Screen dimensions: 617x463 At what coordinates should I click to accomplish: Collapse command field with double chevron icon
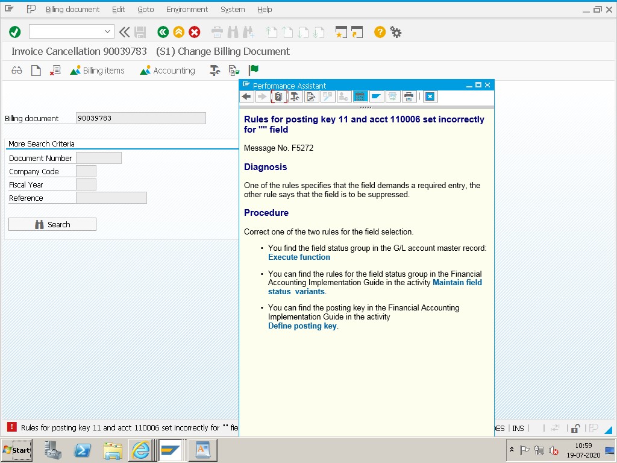click(124, 32)
